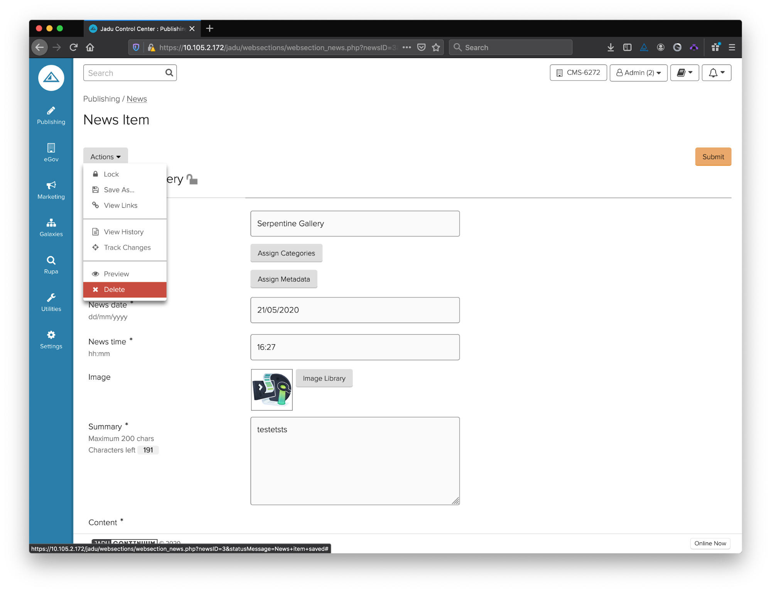Collapse the Actions dropdown
Viewport: 771px width, 592px height.
[x=105, y=157]
